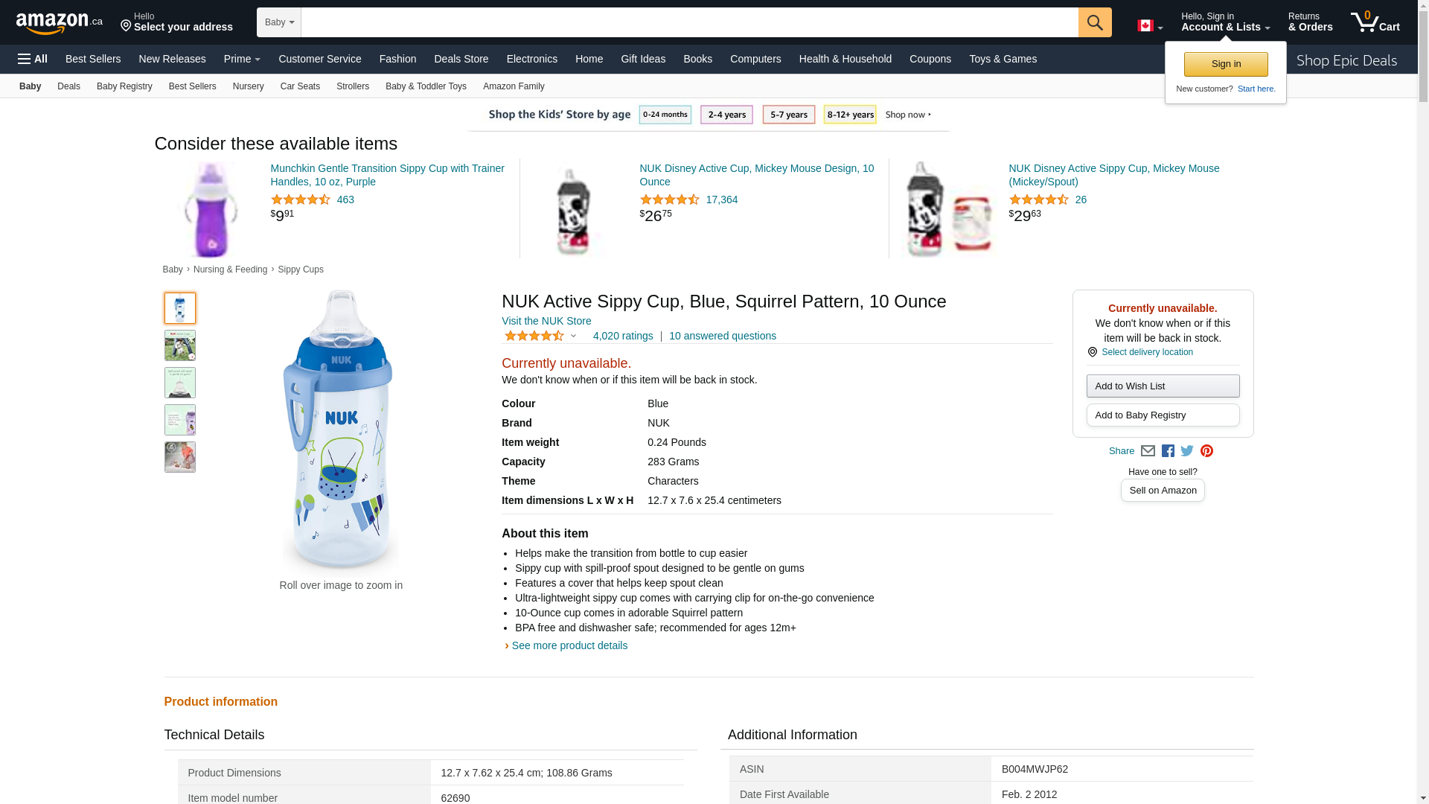This screenshot has height=804, width=1429.
Task: Click the yellow Sign in button
Action: [1226, 64]
